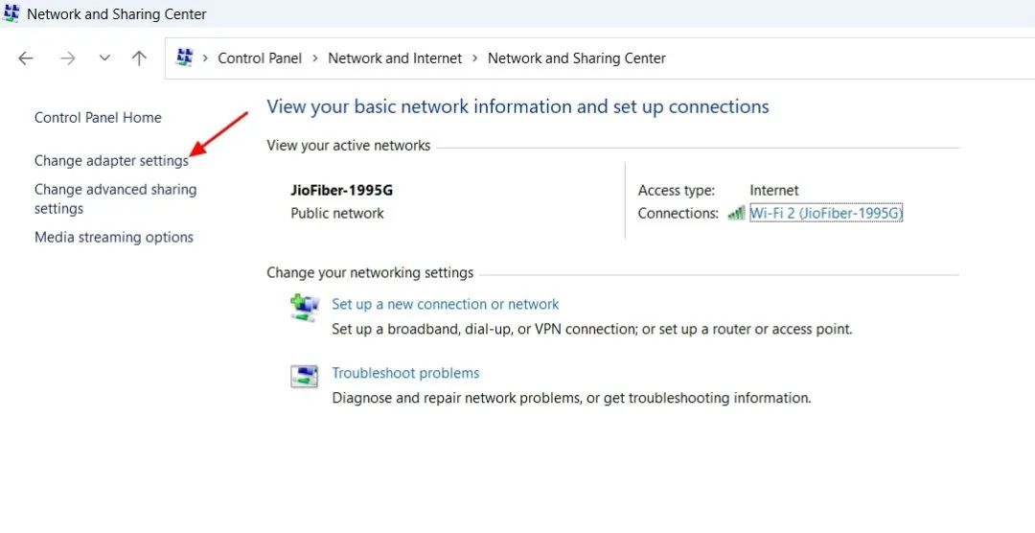Click the Back navigation arrow
This screenshot has height=533, width=1035.
pos(26,58)
